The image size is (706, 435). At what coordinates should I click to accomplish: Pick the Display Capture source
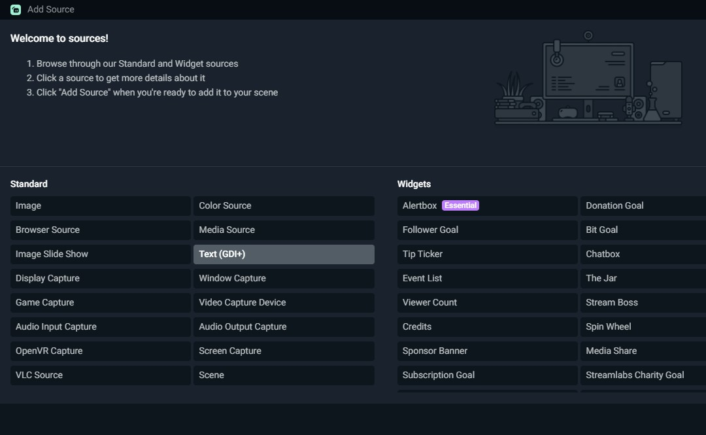100,278
